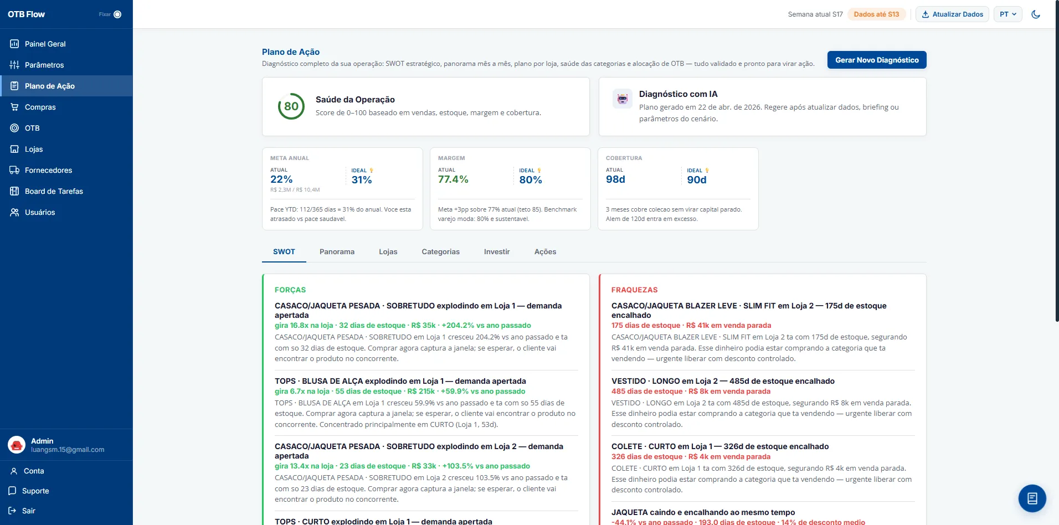Click the luangsm.15@gmail.com email text
The width and height of the screenshot is (1059, 525).
pyautogui.click(x=68, y=450)
